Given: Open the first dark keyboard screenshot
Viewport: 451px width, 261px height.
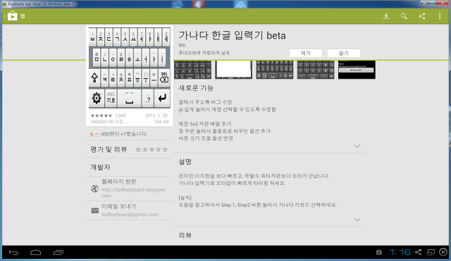Looking at the screenshot, I should [x=192, y=70].
